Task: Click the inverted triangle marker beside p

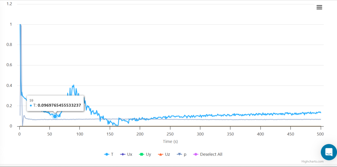Action: (x=179, y=154)
